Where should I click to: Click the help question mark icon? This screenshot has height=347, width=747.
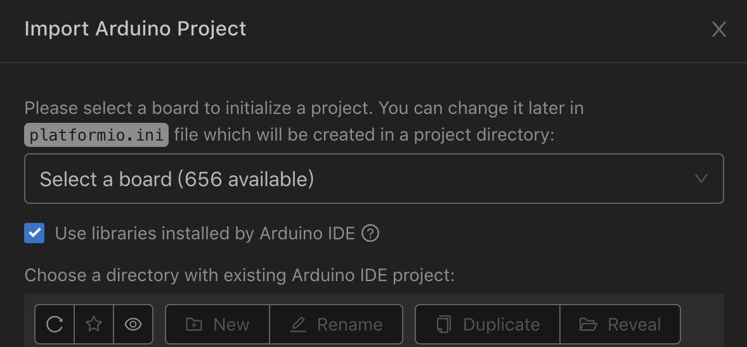click(x=370, y=234)
